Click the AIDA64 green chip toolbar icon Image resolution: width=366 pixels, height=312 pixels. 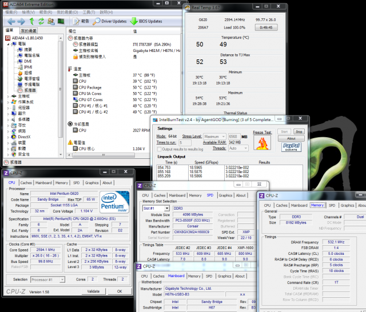[61, 22]
